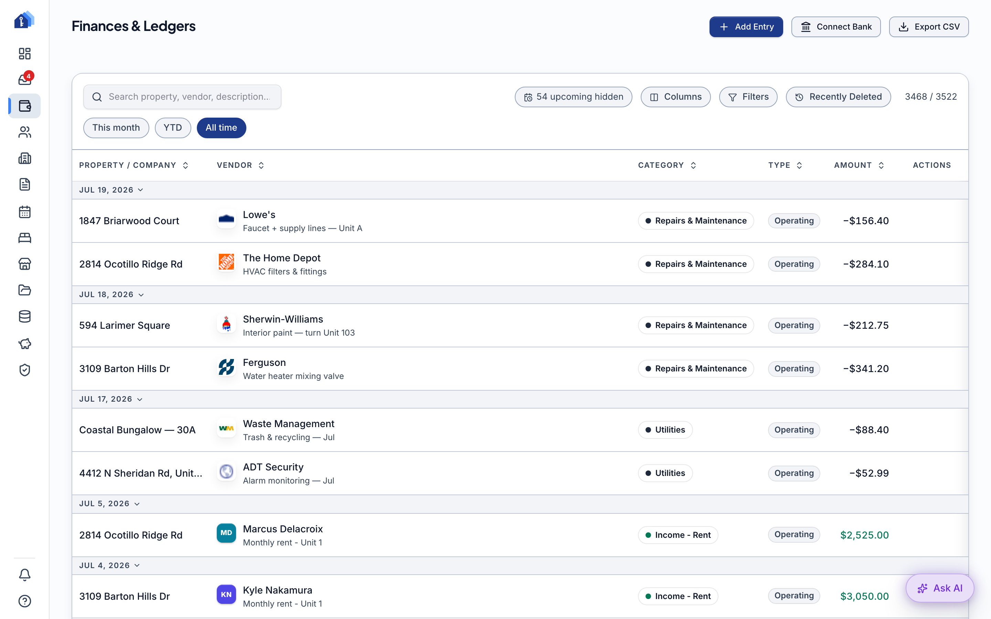The height and width of the screenshot is (619, 991).
Task: Open the calendar icon in sidebar
Action: click(24, 212)
